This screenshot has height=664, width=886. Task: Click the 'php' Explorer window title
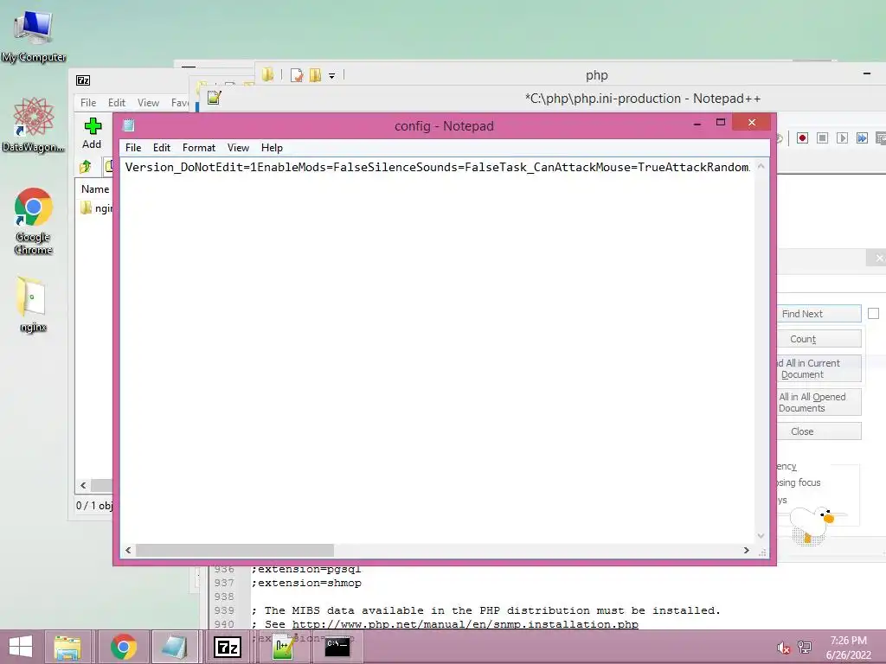tap(597, 75)
